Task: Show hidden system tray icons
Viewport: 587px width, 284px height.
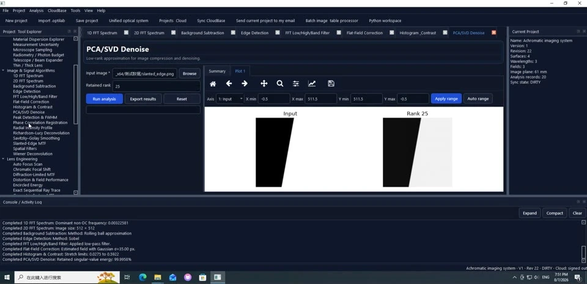Action: [514, 277]
